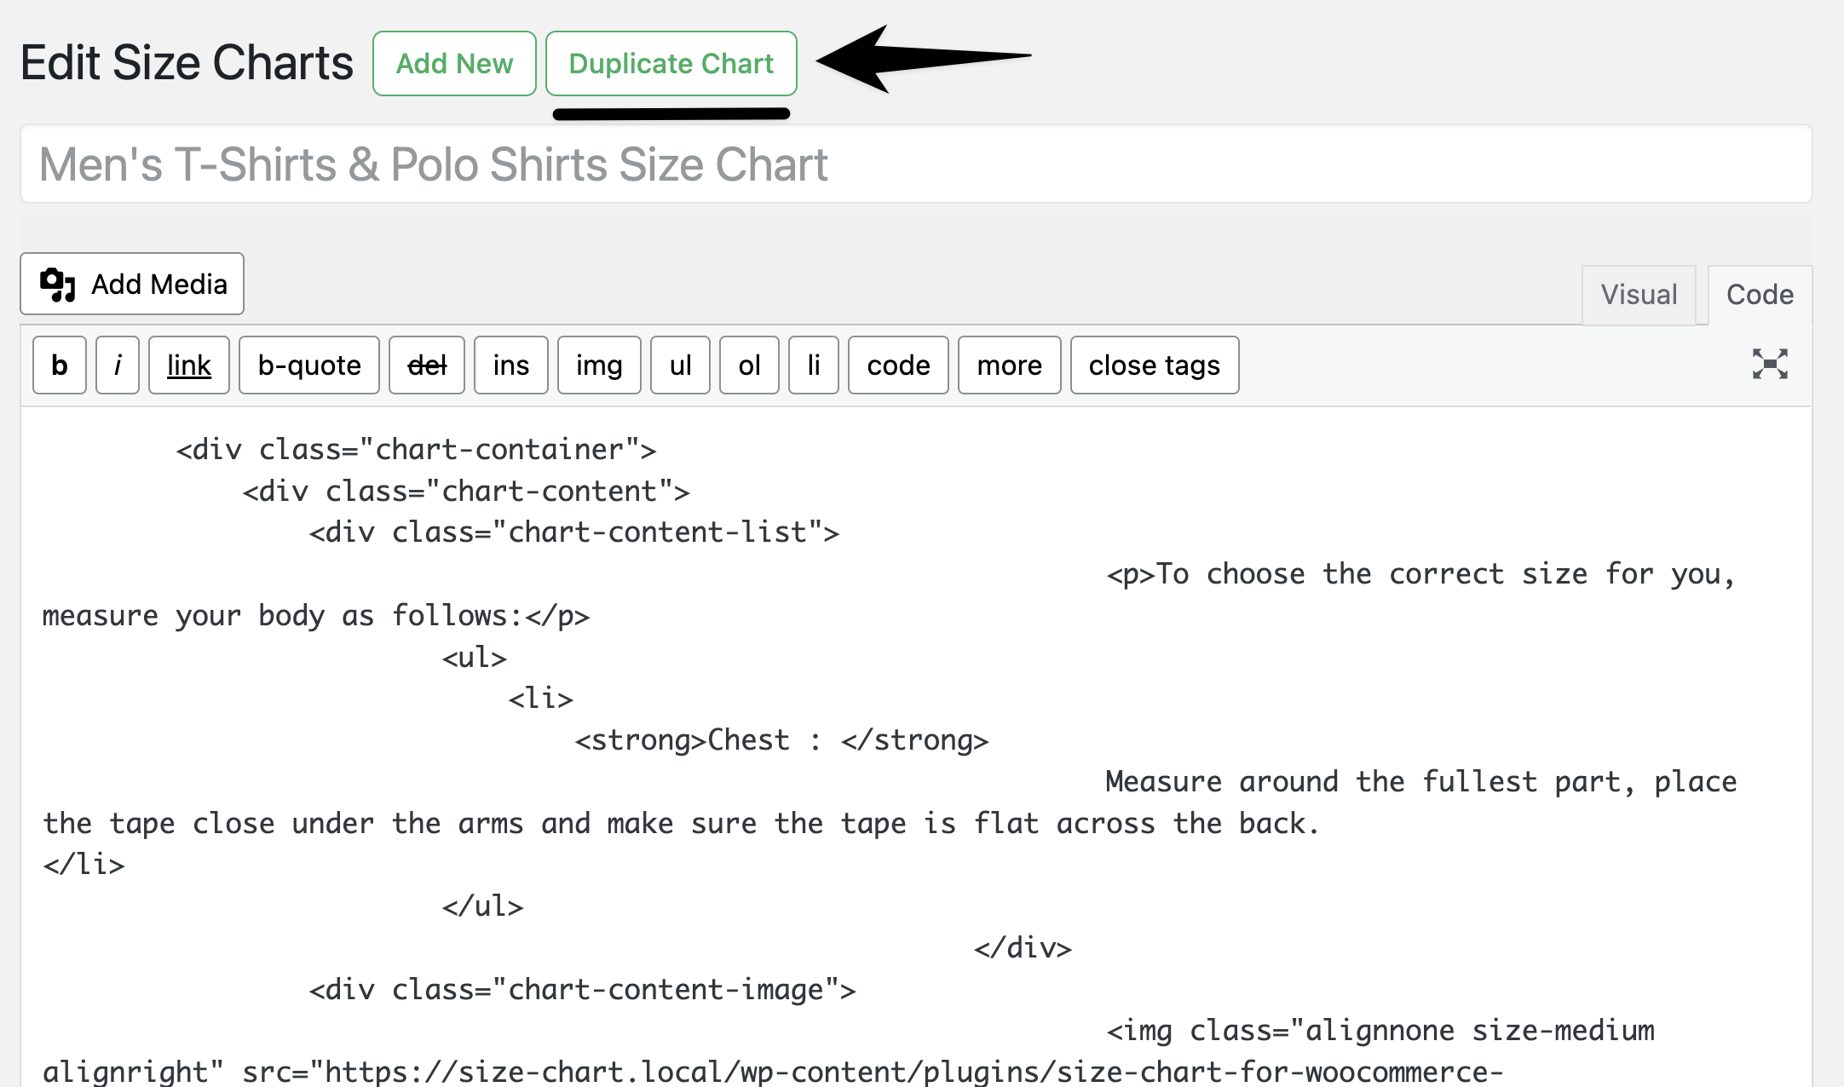Insert an image via the img button

(x=598, y=365)
